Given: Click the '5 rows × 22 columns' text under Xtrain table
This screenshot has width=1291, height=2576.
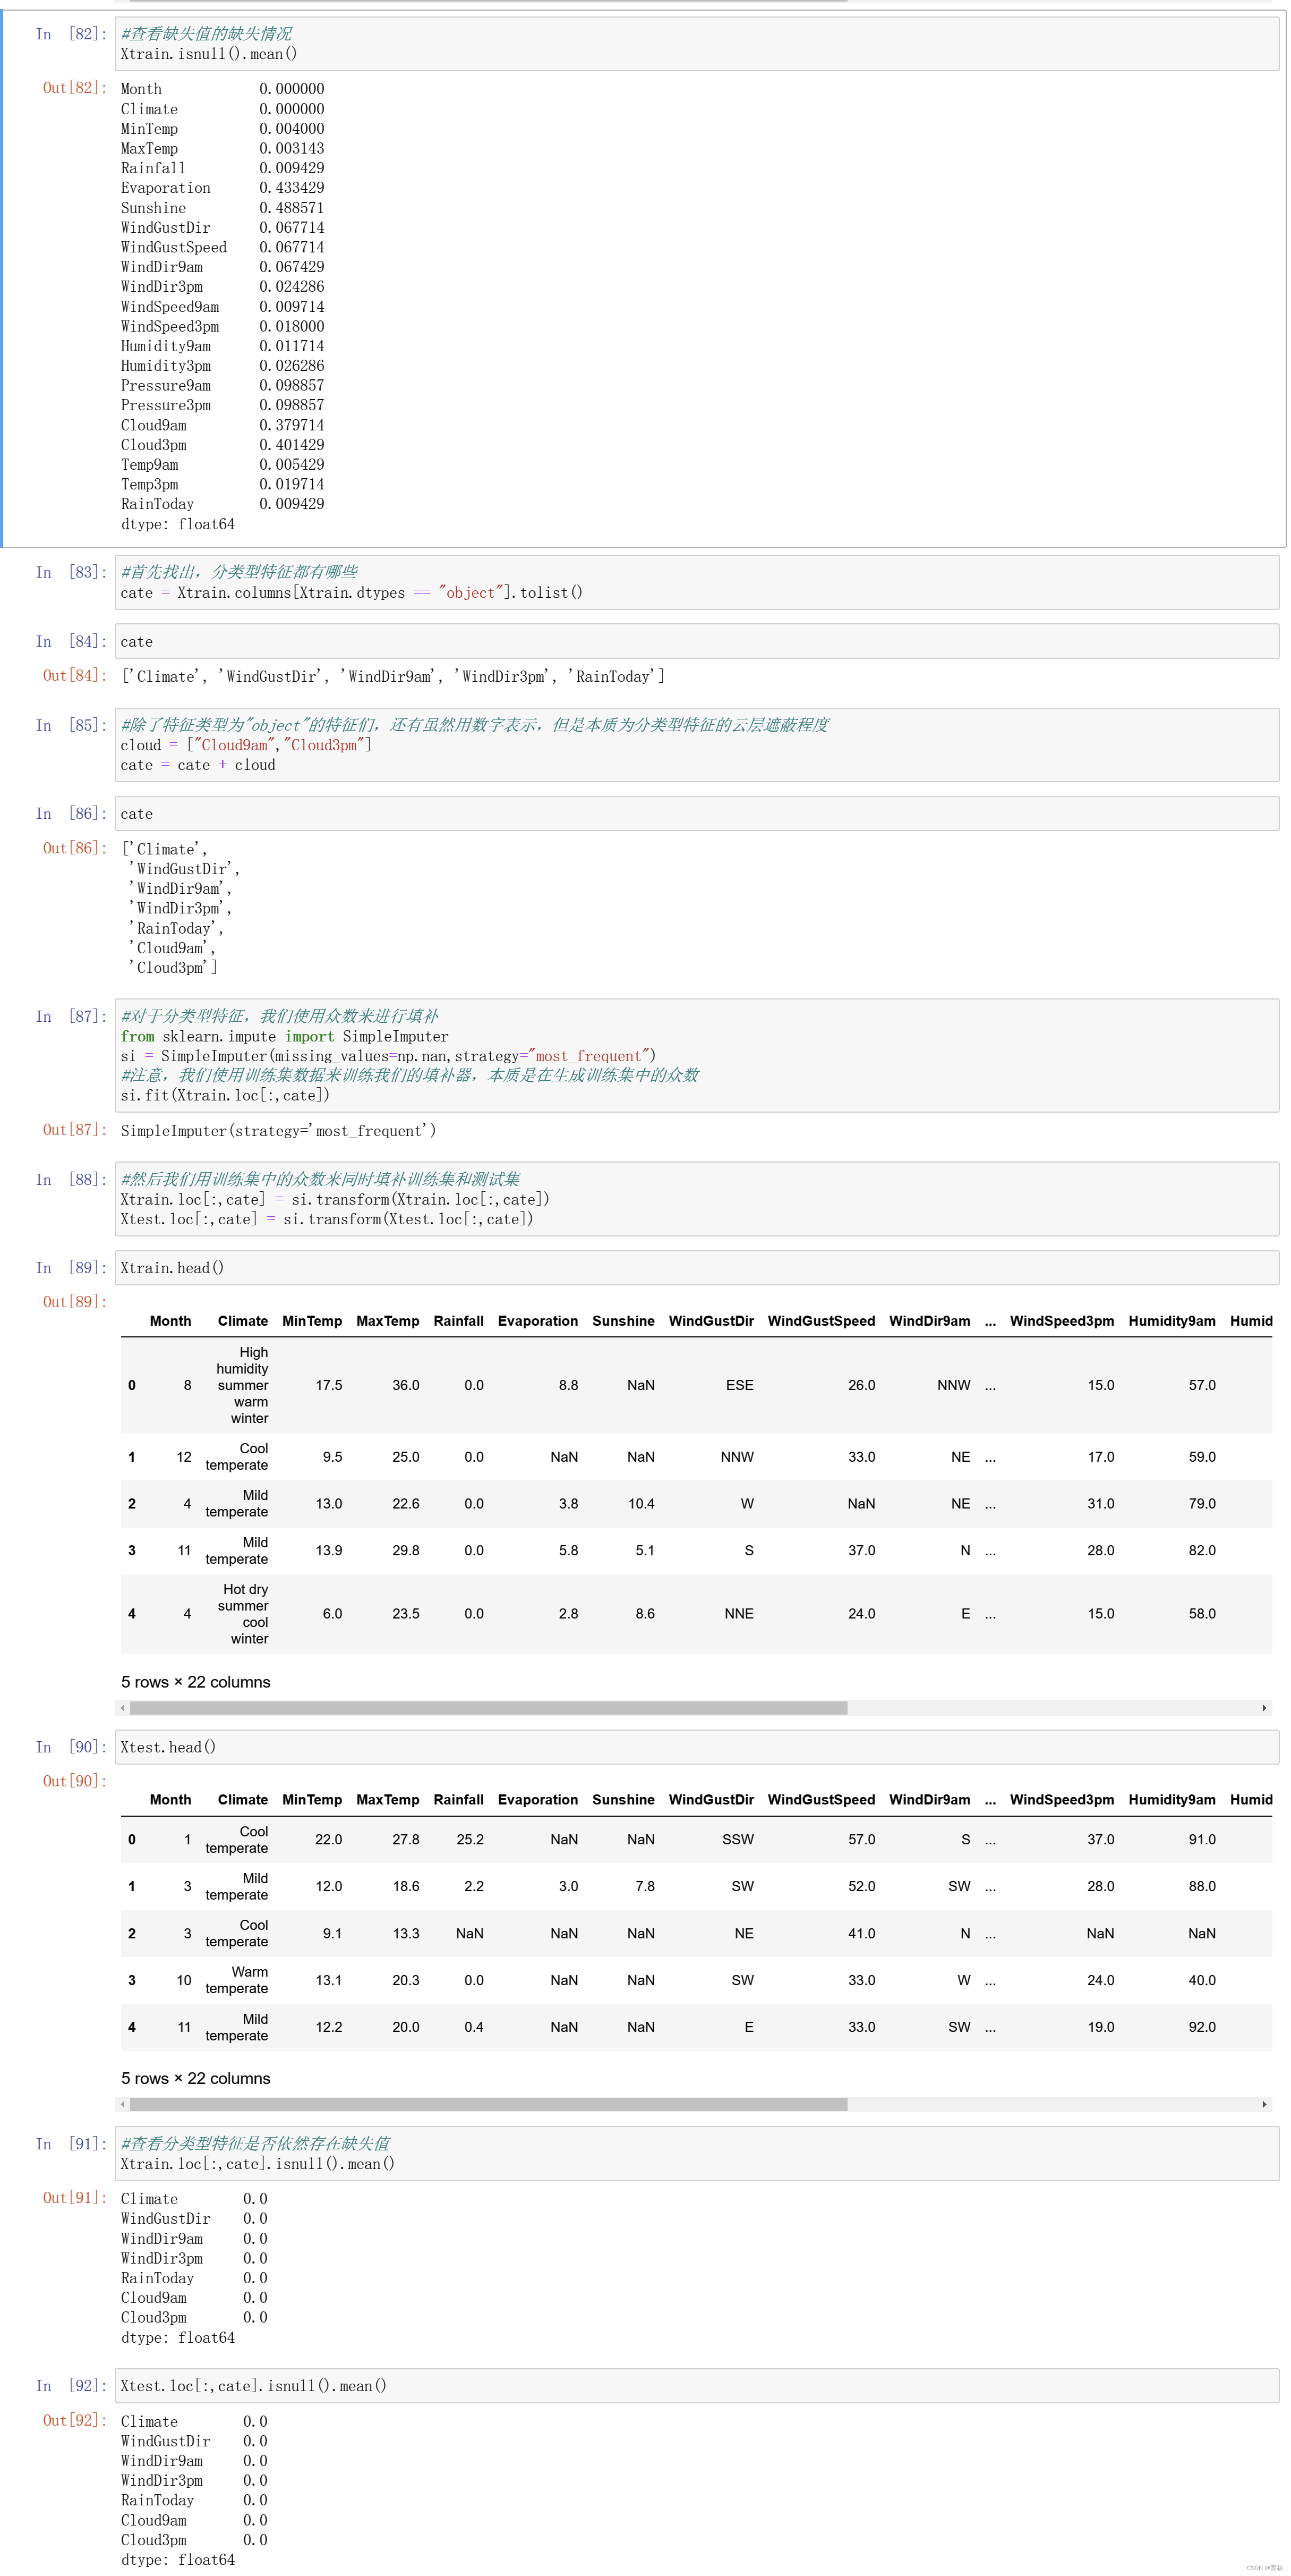Looking at the screenshot, I should click(x=196, y=1682).
